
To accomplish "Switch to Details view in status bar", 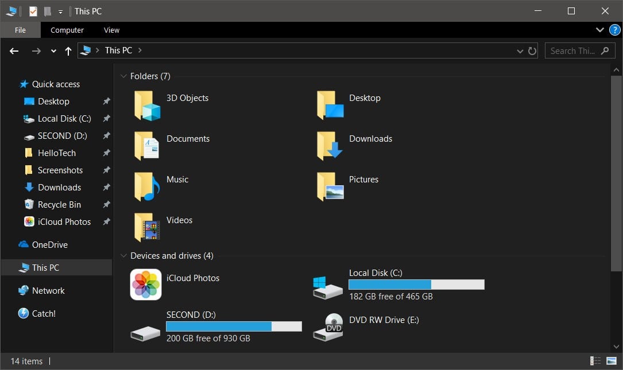I will [595, 361].
